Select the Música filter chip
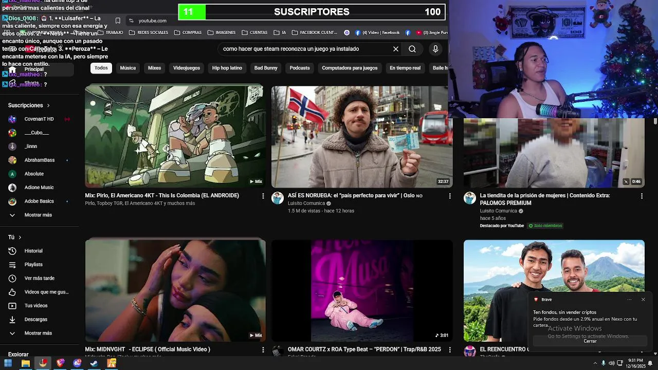 click(128, 68)
